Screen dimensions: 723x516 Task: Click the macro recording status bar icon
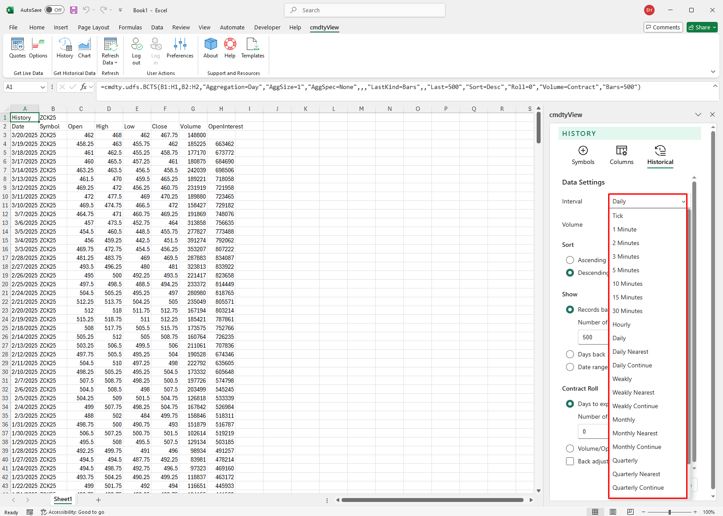pyautogui.click(x=30, y=512)
